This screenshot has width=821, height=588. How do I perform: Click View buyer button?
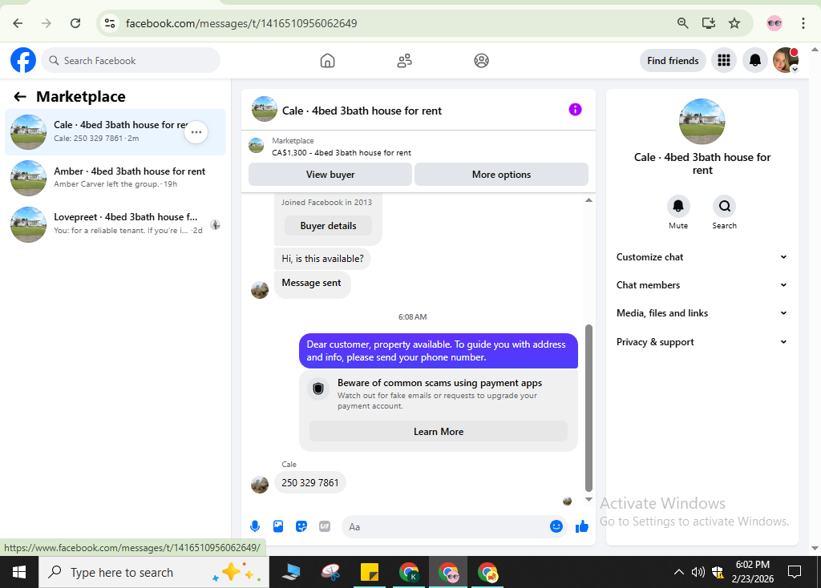pos(330,174)
